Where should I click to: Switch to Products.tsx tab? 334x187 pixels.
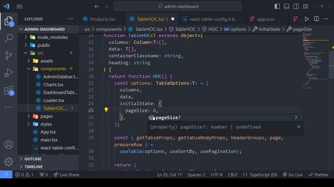102,19
